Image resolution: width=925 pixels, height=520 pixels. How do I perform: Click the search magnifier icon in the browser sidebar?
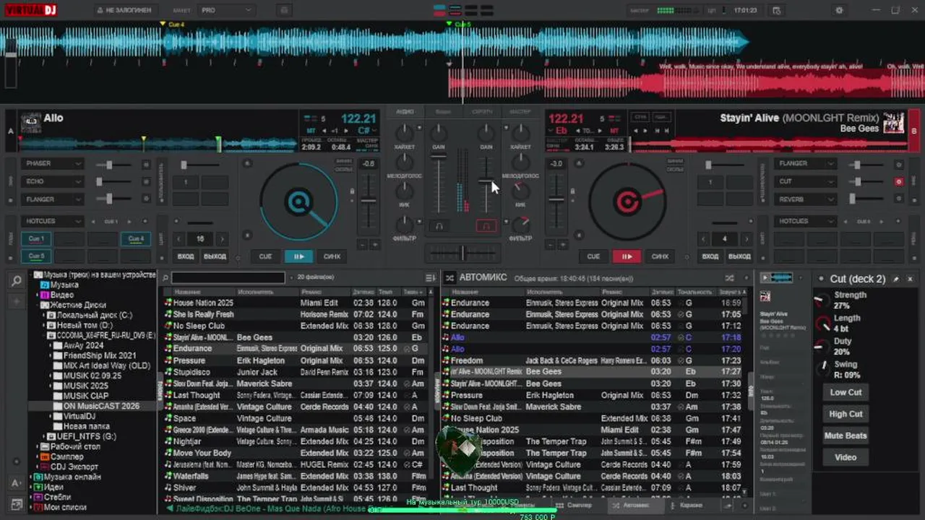[x=16, y=281]
